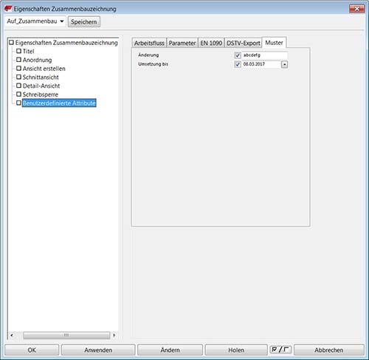The image size is (369, 360).
Task: Select the Benutzerdefinierte Attribute tree item
Action: point(59,103)
